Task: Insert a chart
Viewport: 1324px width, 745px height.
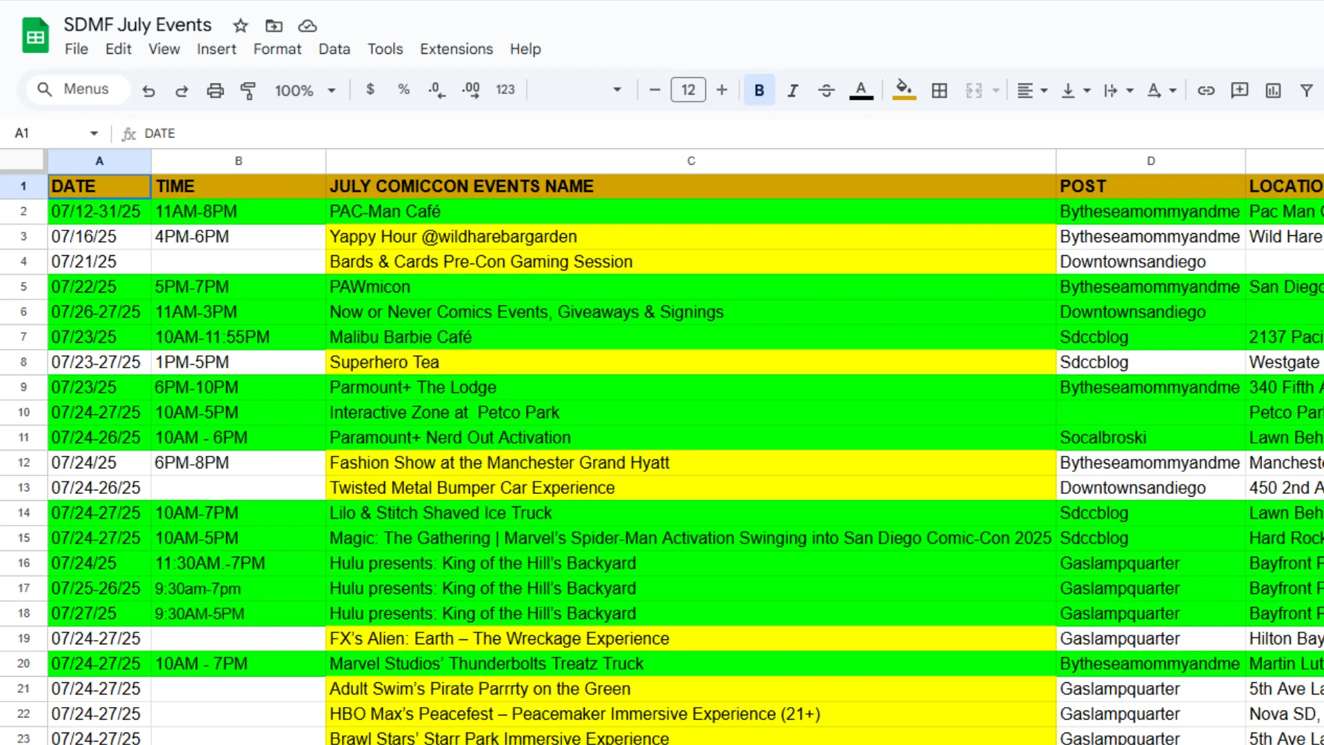Action: 1273,90
